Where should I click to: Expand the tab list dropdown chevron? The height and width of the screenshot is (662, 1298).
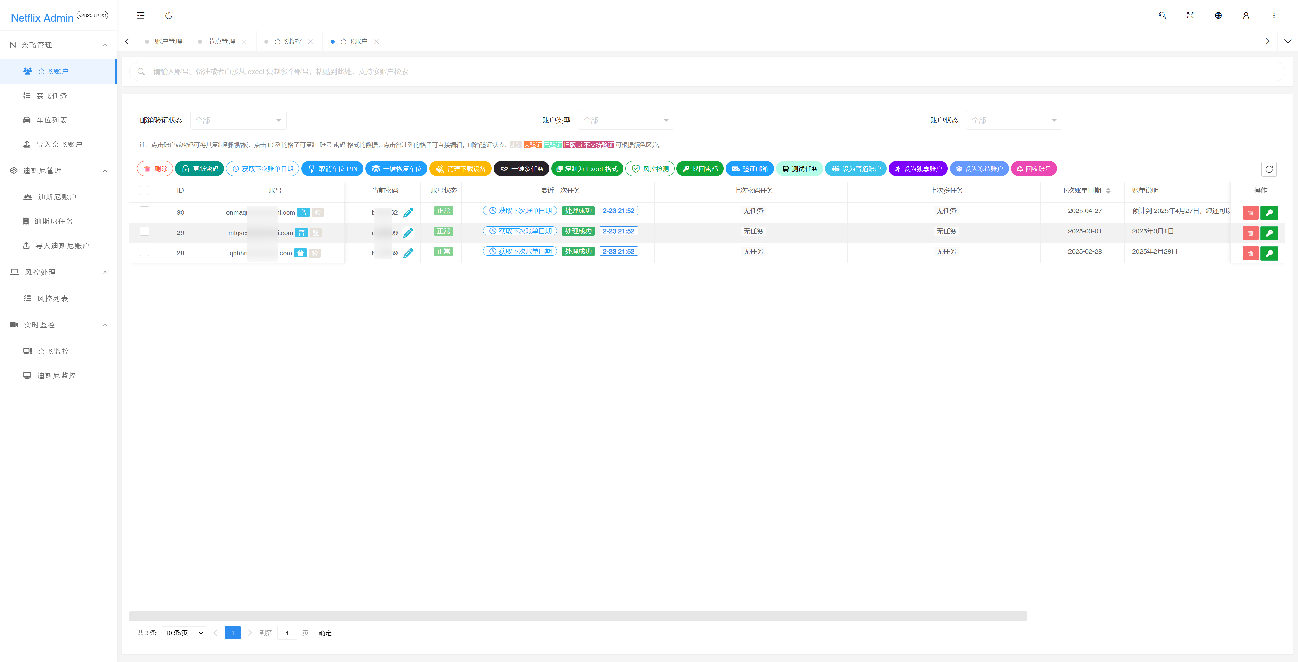coord(1288,41)
